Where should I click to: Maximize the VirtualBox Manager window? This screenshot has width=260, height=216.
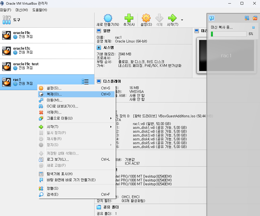click(x=242, y=3)
